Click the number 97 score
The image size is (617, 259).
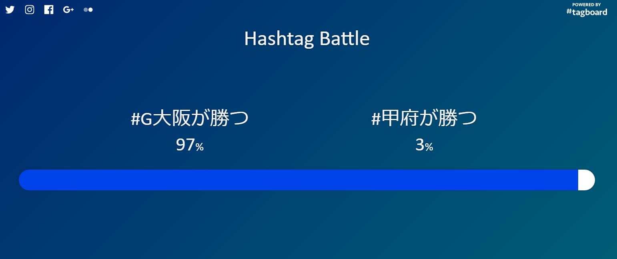tap(185, 145)
